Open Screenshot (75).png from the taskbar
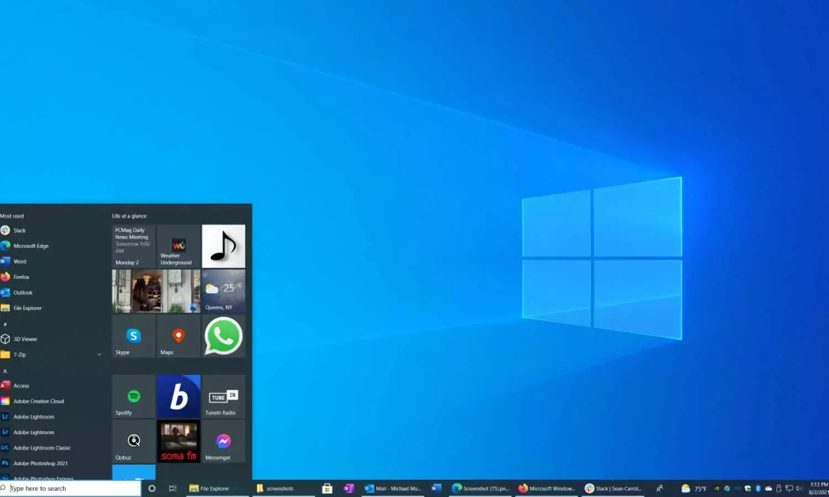The image size is (829, 497). (480, 488)
